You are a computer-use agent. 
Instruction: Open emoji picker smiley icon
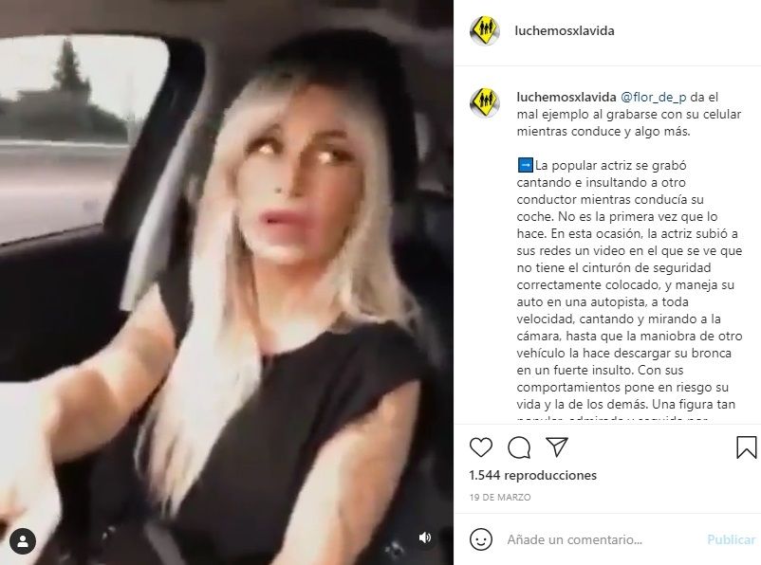(x=481, y=539)
